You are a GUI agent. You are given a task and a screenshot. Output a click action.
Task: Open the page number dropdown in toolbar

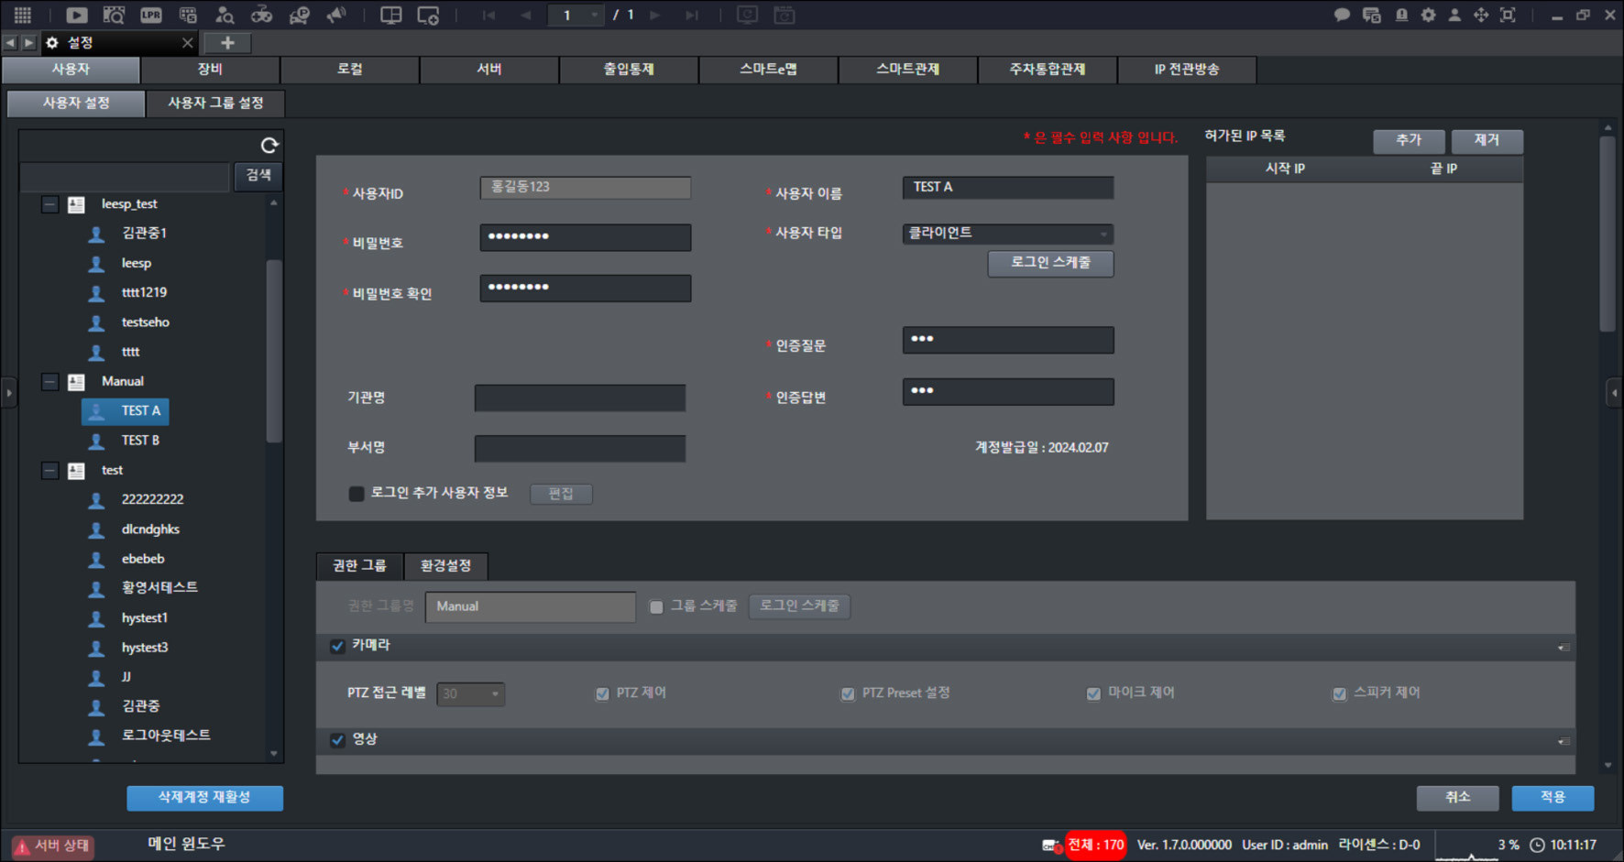point(576,15)
